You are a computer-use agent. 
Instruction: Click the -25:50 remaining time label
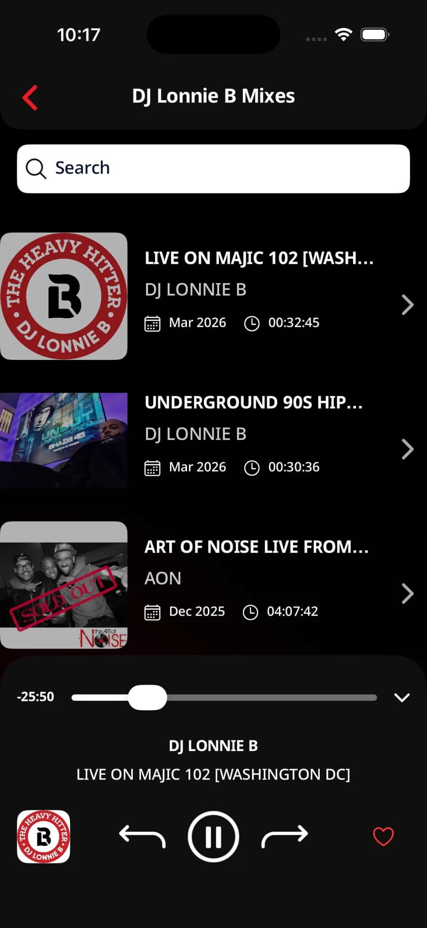36,697
